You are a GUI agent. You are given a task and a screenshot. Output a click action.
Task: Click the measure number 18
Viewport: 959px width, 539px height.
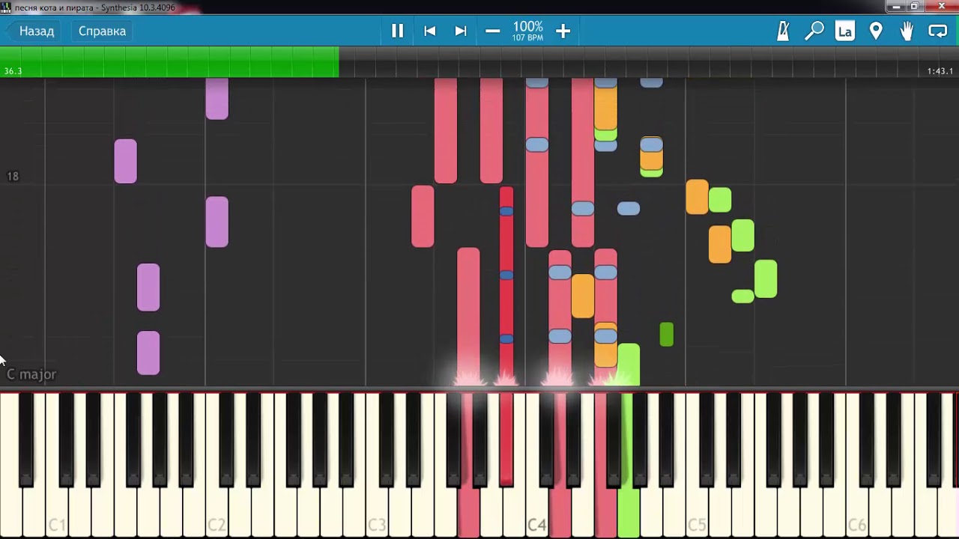[13, 176]
